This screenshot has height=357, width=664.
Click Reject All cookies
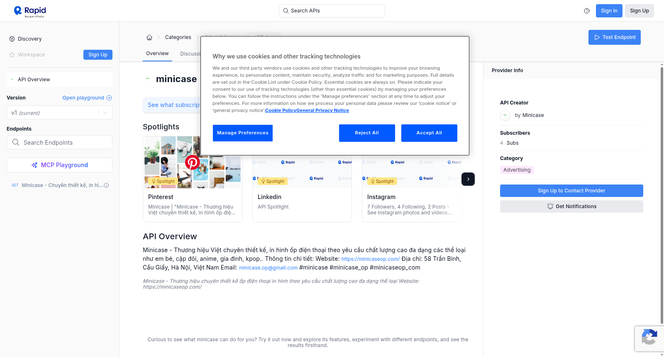click(x=367, y=133)
